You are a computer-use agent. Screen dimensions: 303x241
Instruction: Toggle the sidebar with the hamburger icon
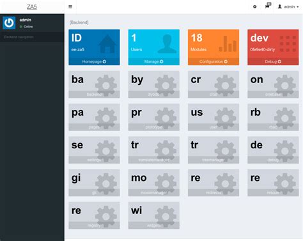(x=70, y=7)
